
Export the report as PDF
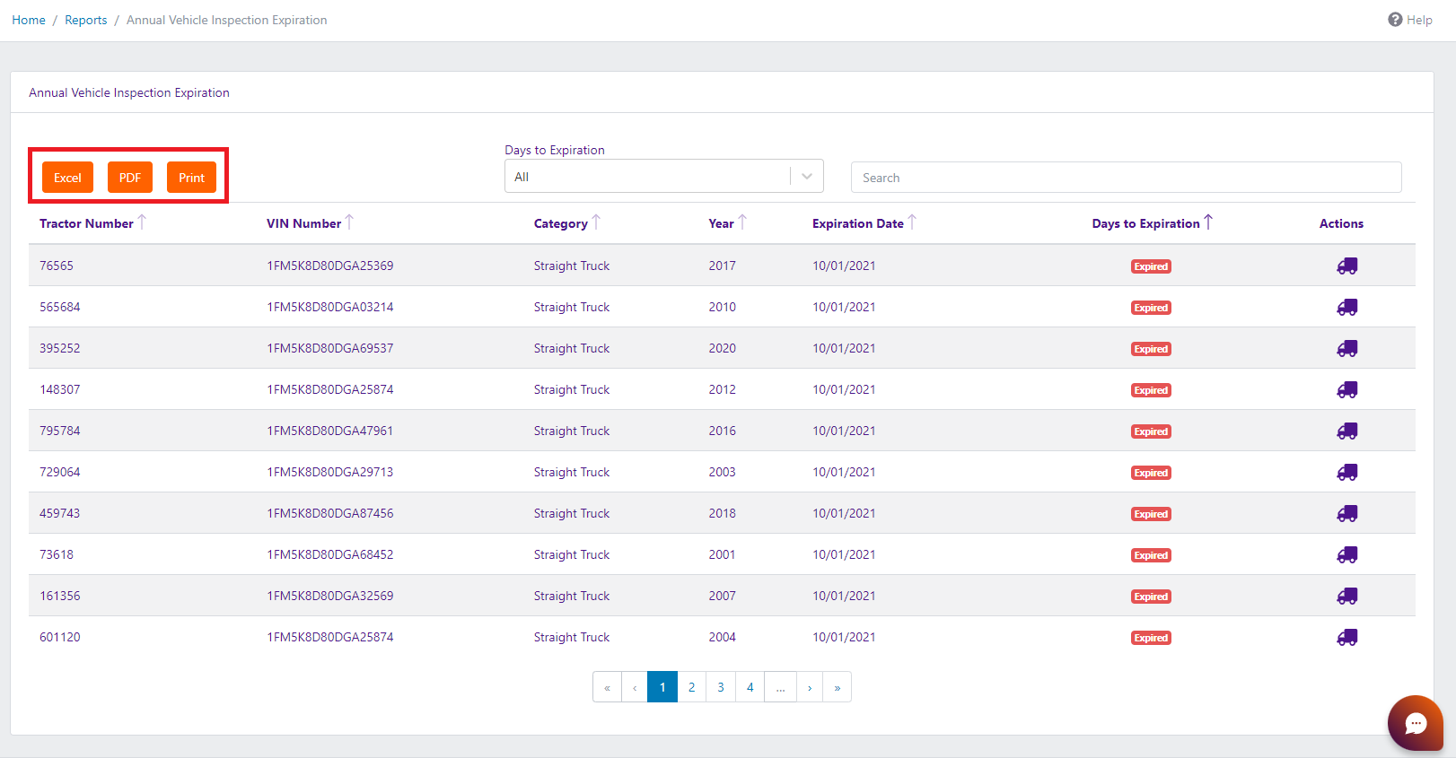[130, 178]
